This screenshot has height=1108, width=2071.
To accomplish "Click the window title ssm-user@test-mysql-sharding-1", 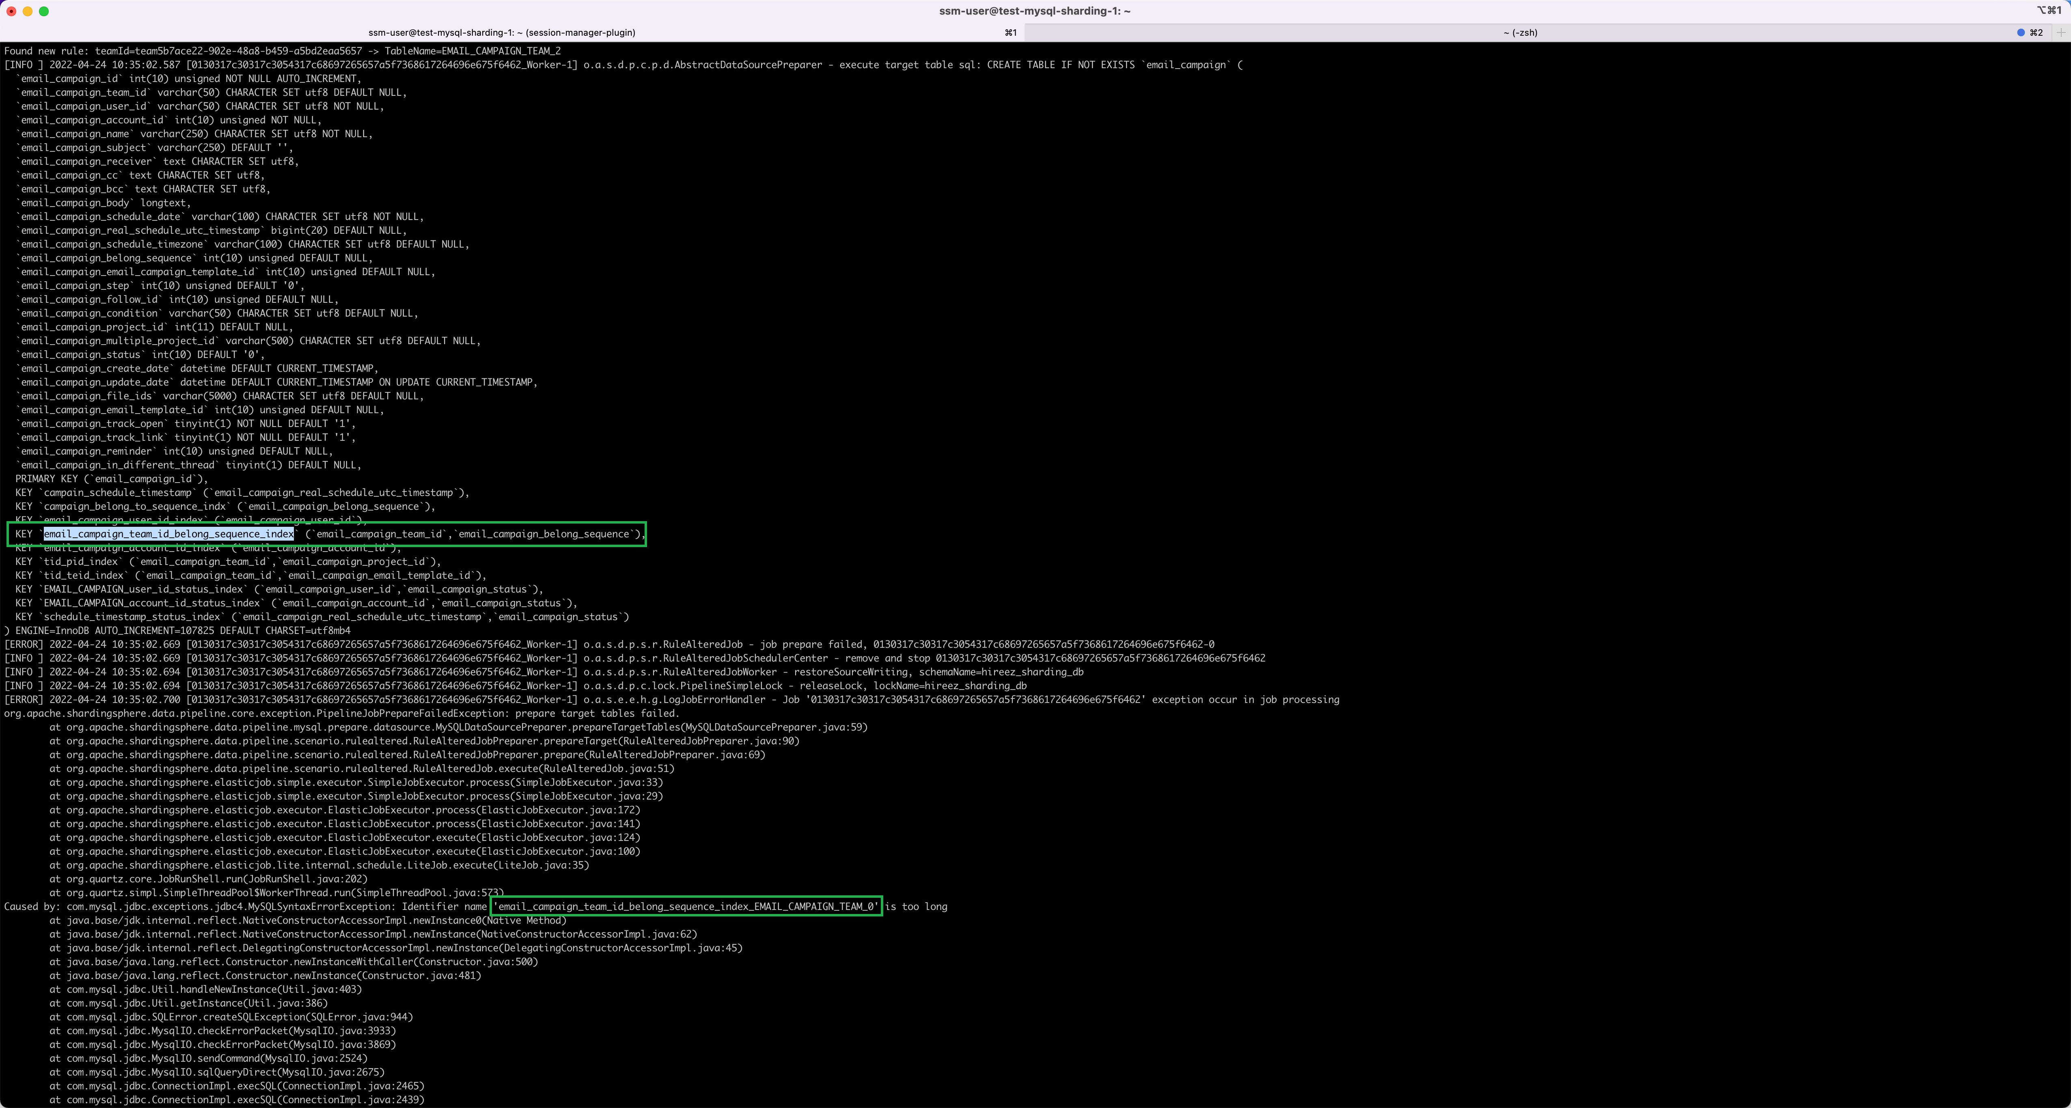I will click(1035, 11).
